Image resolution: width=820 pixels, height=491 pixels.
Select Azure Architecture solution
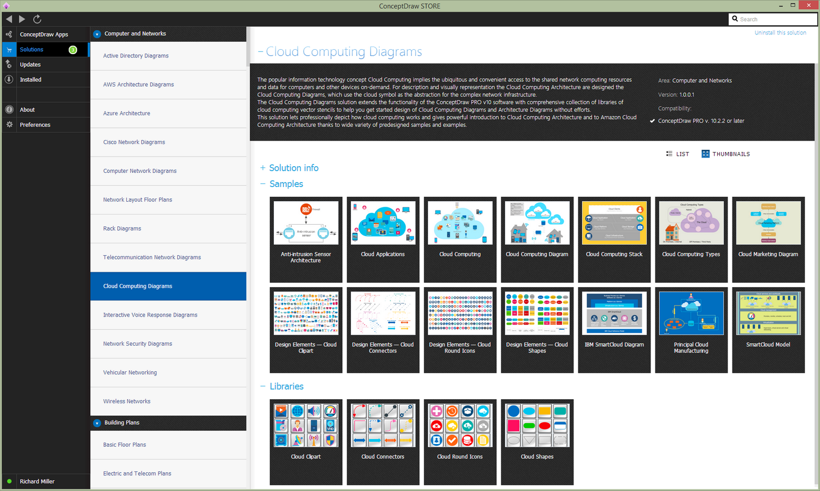coord(168,114)
